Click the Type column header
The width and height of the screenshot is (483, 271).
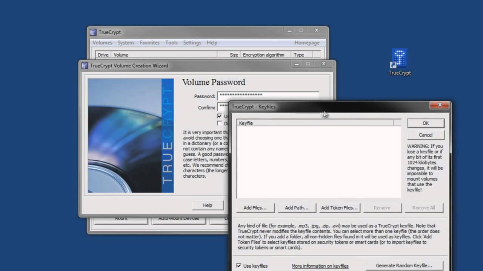(302, 55)
